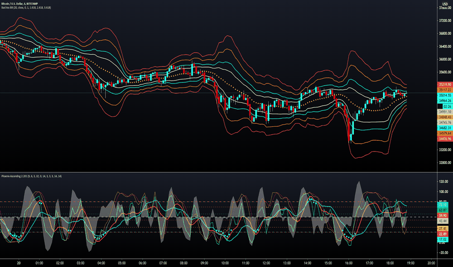This screenshot has width=453, height=267.
Task: Click the date label 20 on time axis
Action: [19, 263]
